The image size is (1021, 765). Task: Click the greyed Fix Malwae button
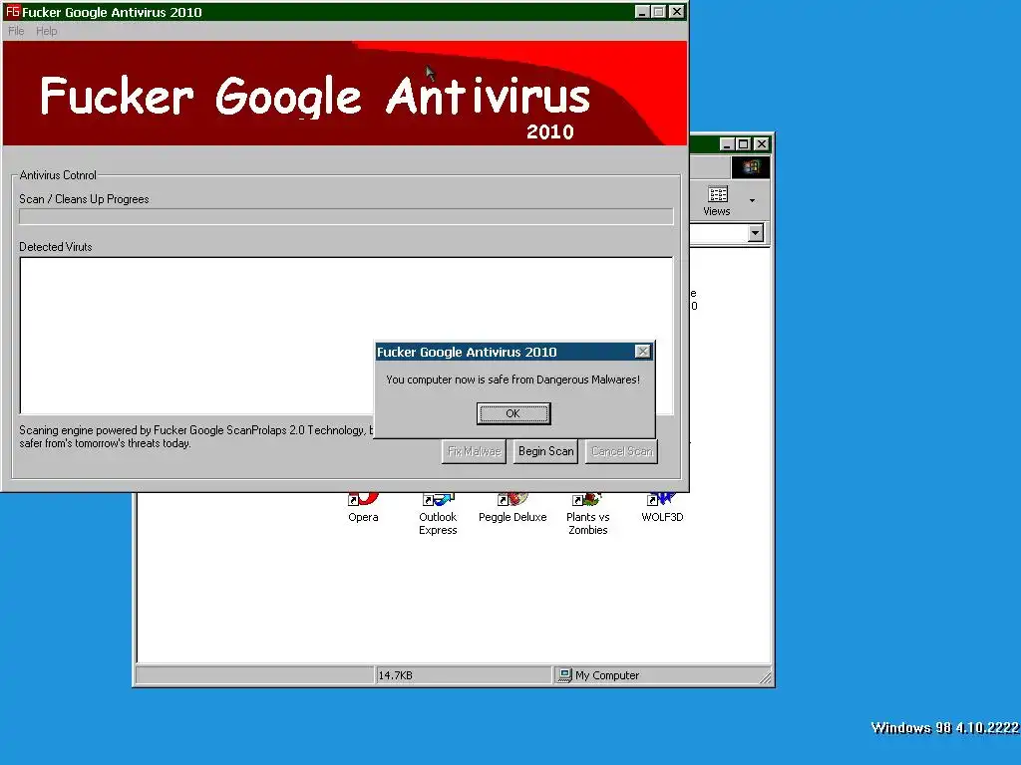tap(474, 451)
